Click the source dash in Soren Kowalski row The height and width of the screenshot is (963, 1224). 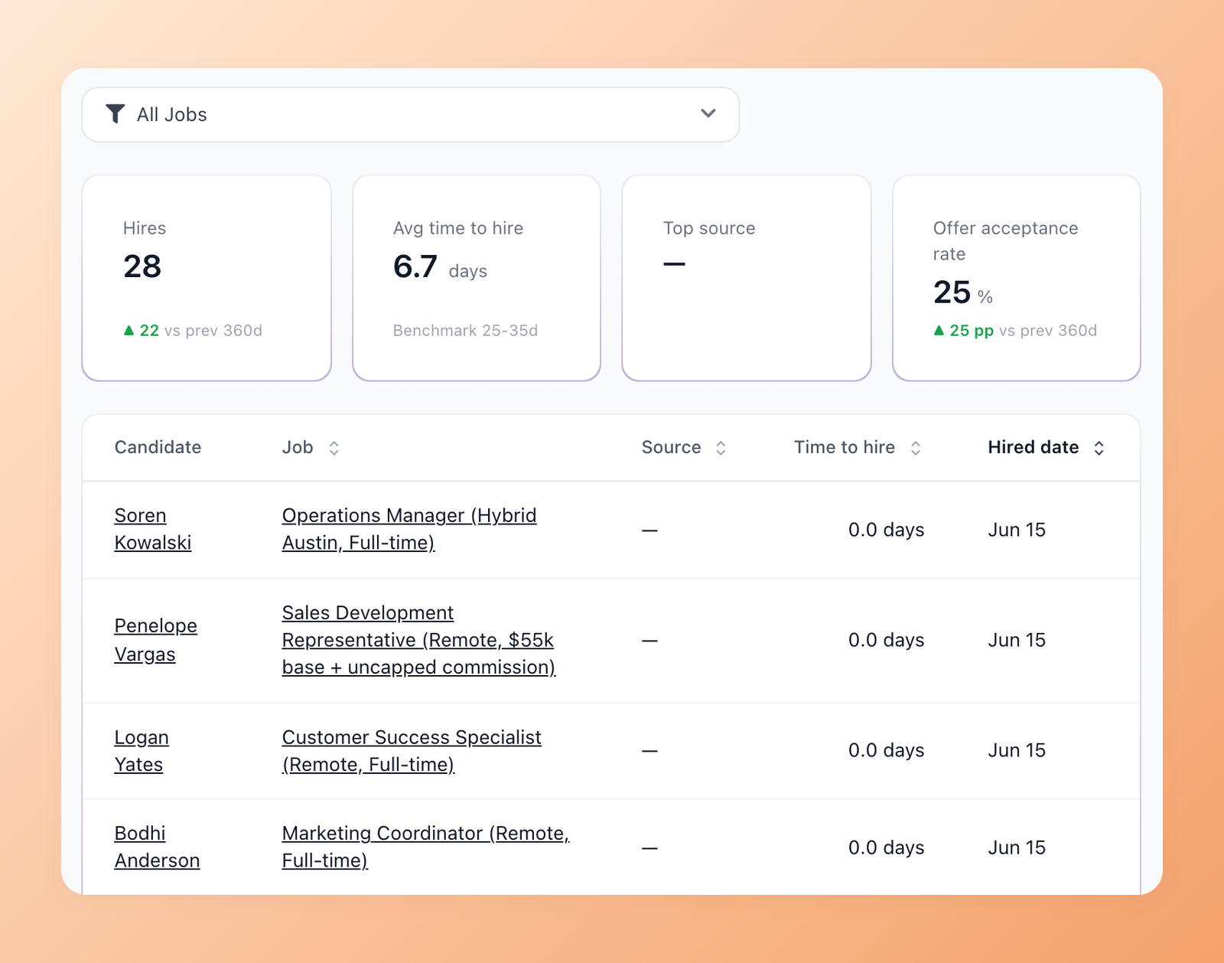coord(649,530)
